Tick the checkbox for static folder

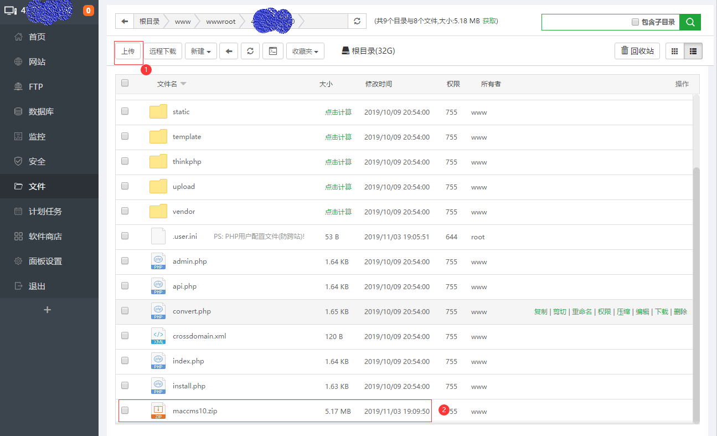[125, 111]
